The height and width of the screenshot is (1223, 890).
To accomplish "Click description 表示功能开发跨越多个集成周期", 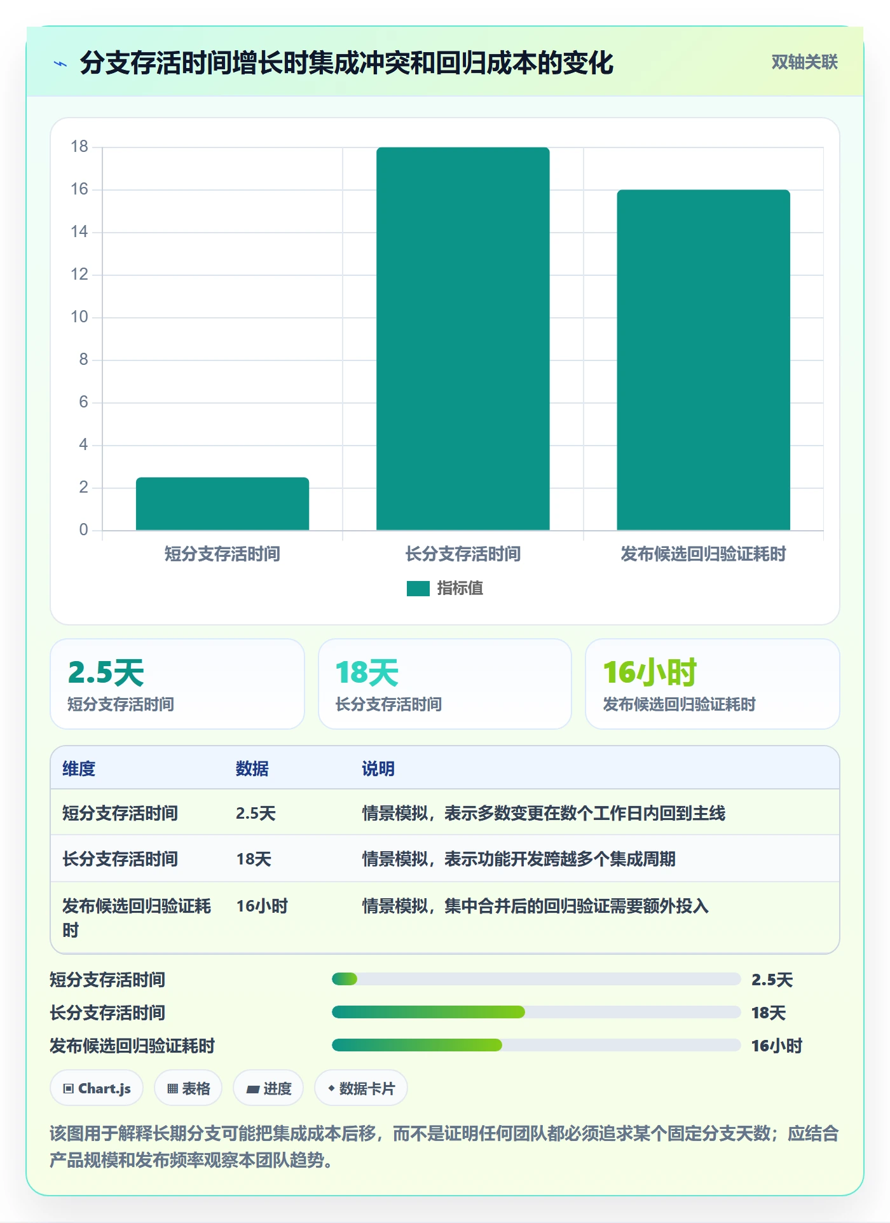I will [560, 859].
